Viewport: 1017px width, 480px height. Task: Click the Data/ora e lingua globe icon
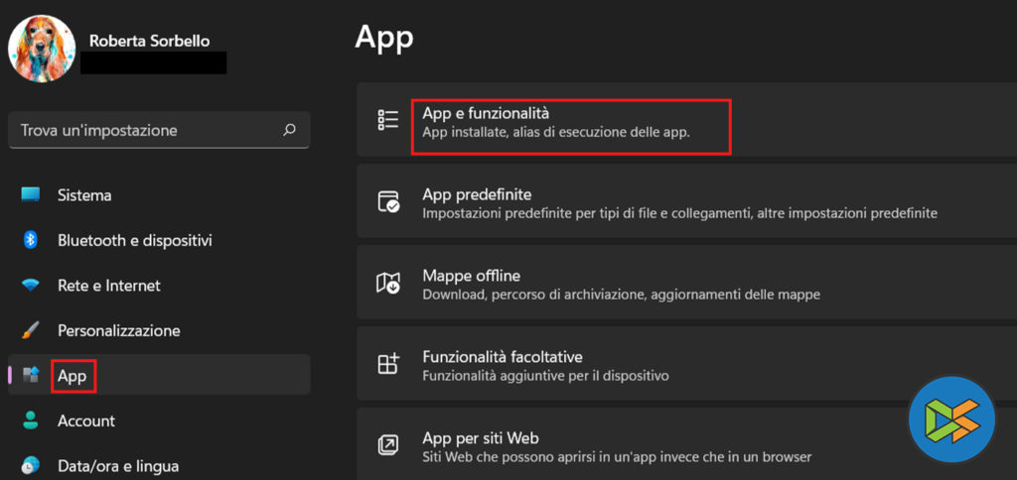pyautogui.click(x=31, y=465)
